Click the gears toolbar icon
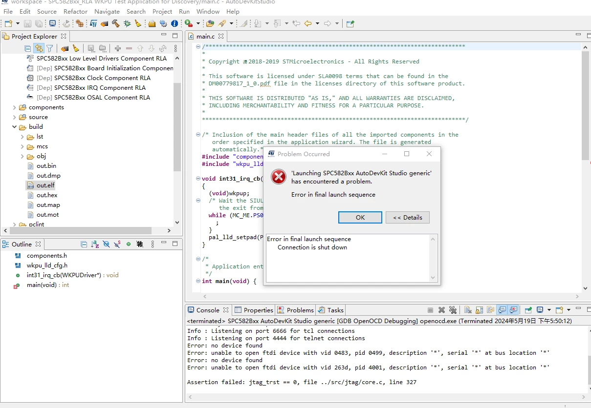Viewport: 591px width, 408px height. (163, 23)
